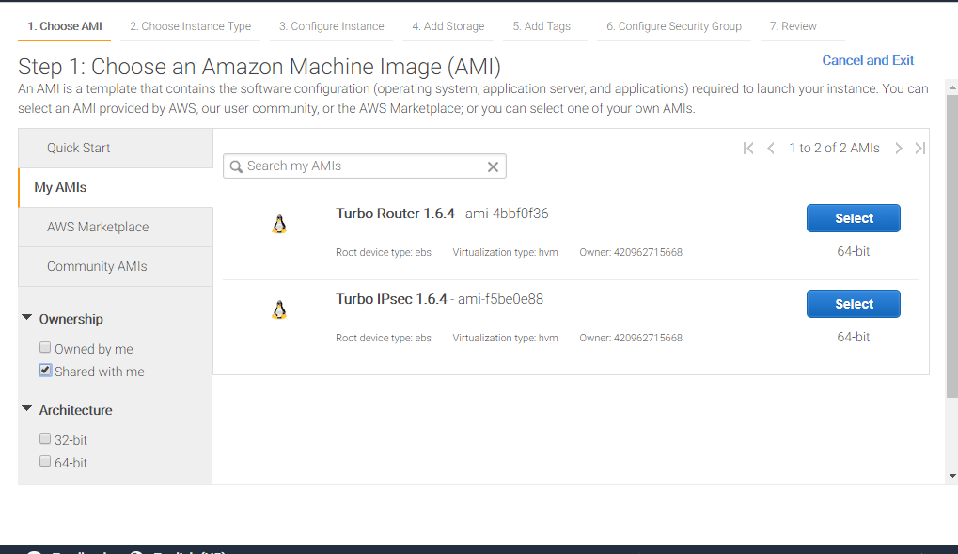
Task: Switch to Quick Start AMI list
Action: [116, 148]
